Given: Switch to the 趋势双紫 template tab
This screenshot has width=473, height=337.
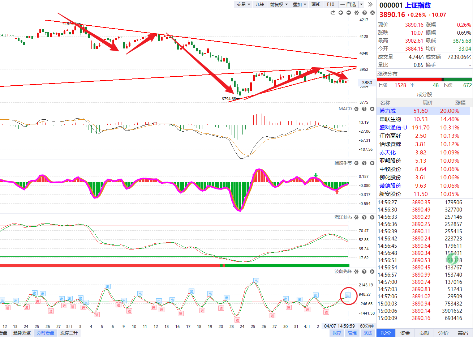Looking at the screenshot, I should (22, 333).
